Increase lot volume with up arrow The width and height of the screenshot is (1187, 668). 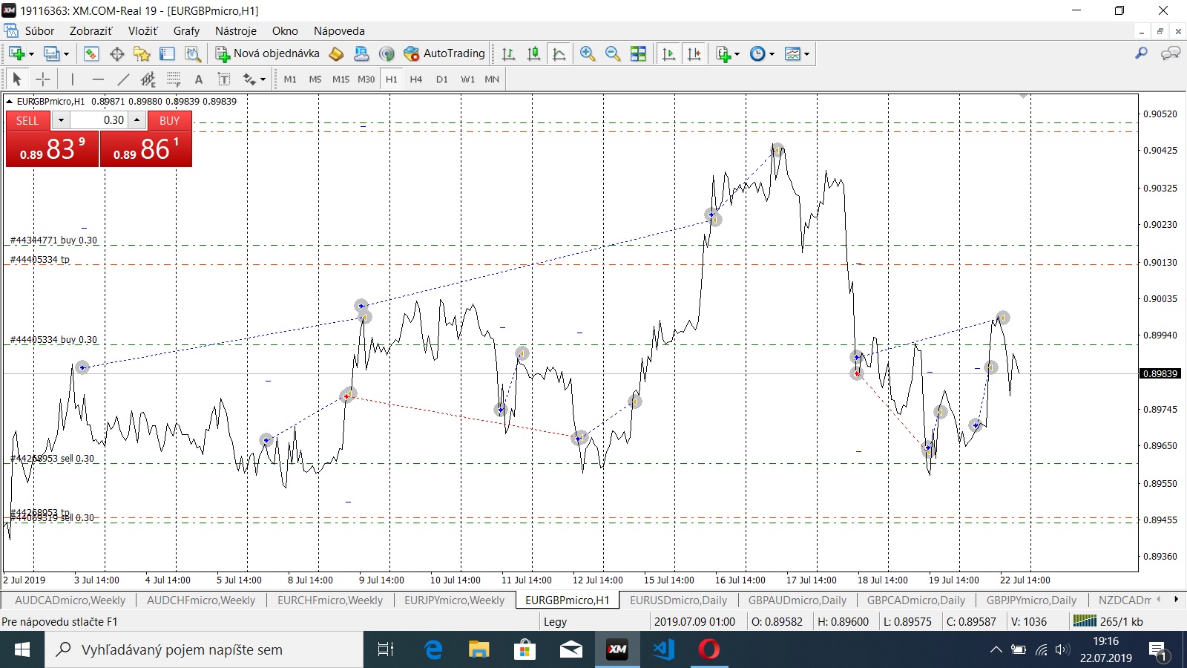[137, 120]
